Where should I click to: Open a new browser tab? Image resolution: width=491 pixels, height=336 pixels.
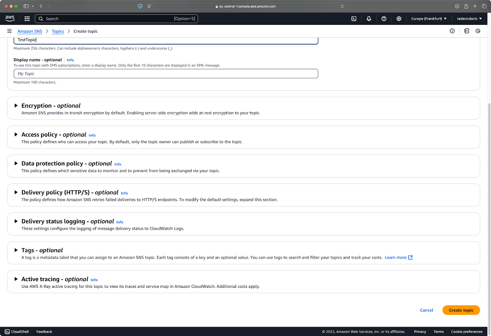pos(475,6)
